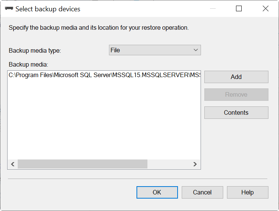The width and height of the screenshot is (279, 211).
Task: Close the Select backup devices dialog
Action: coord(265,9)
